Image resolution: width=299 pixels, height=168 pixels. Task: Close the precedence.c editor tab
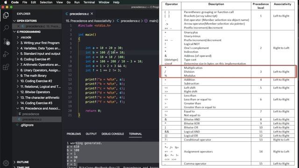tap(92, 14)
